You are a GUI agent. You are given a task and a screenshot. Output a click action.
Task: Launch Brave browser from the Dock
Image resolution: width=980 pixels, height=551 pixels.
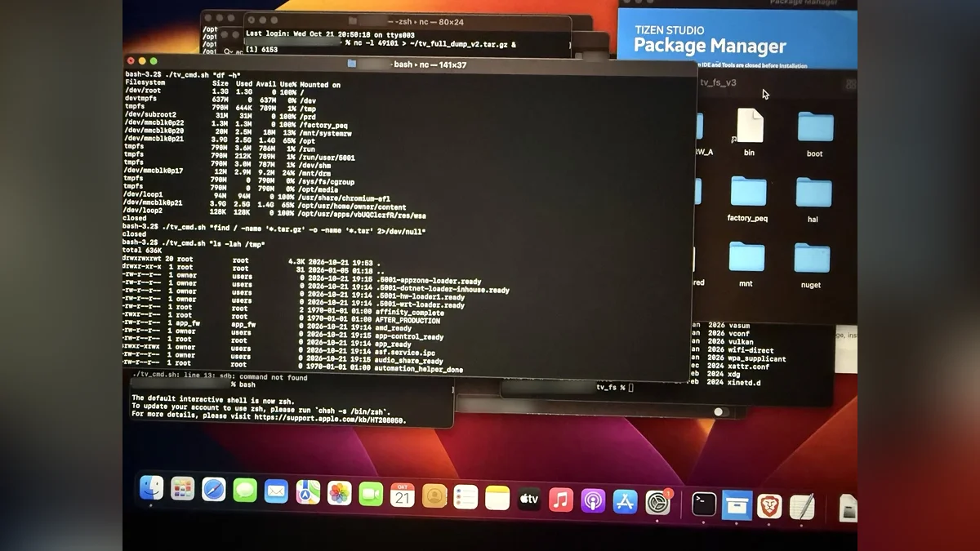[x=769, y=506]
